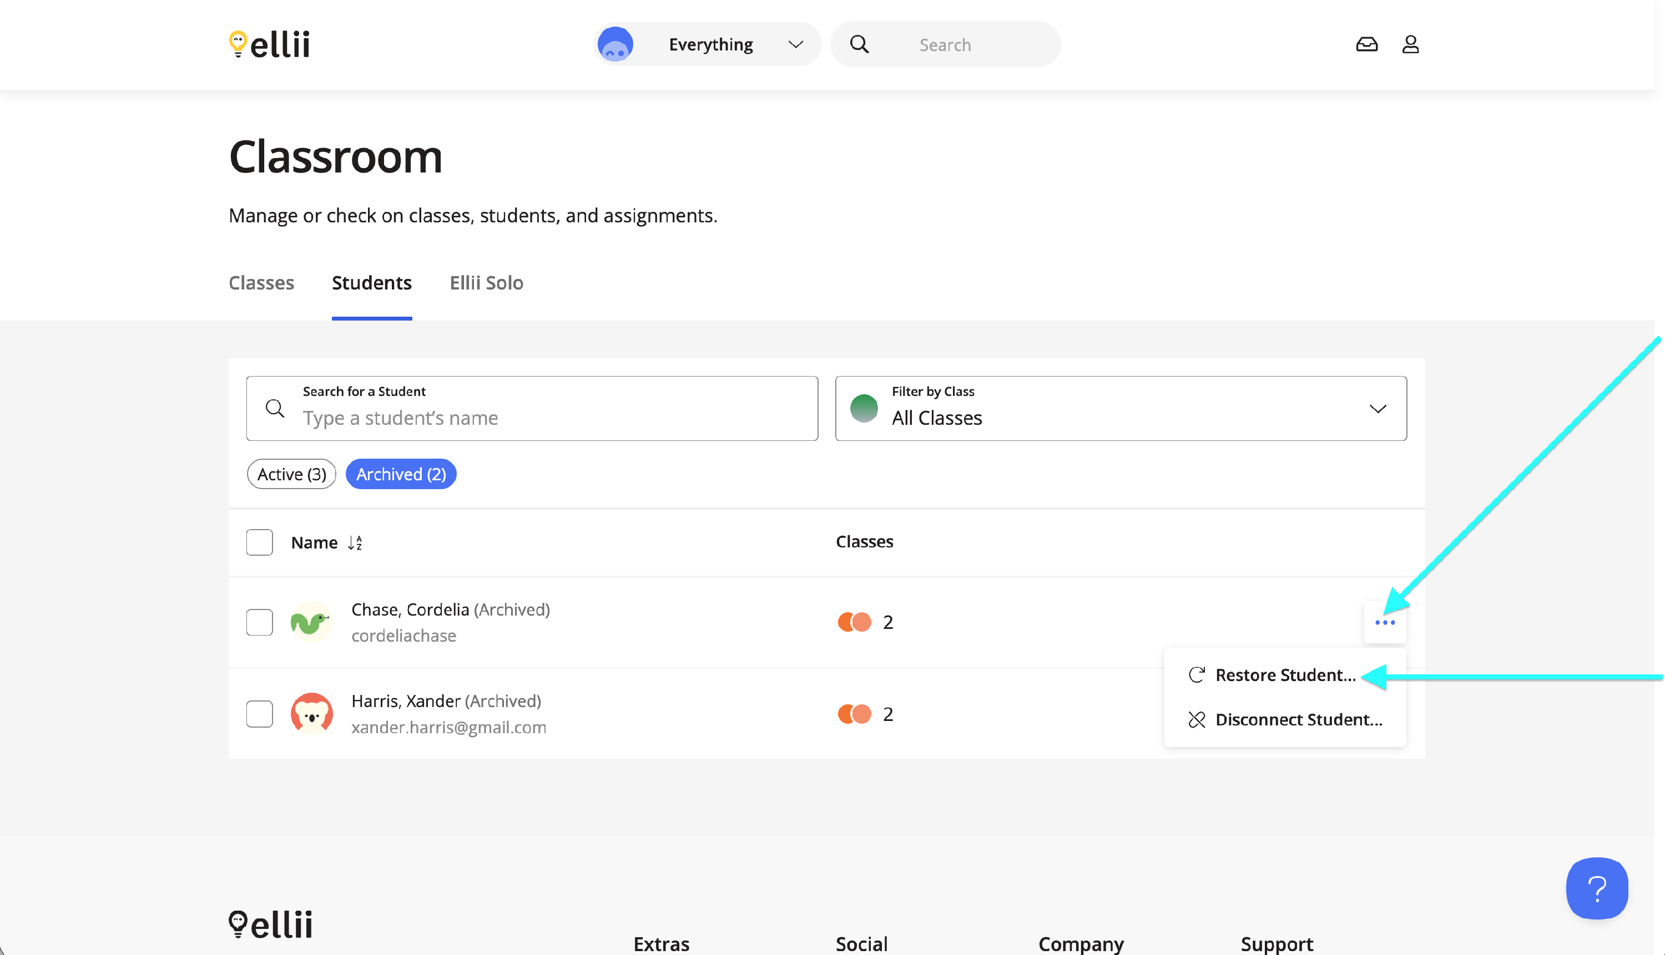Image resolution: width=1665 pixels, height=955 pixels.
Task: Select Restore Student menu option
Action: (x=1284, y=675)
